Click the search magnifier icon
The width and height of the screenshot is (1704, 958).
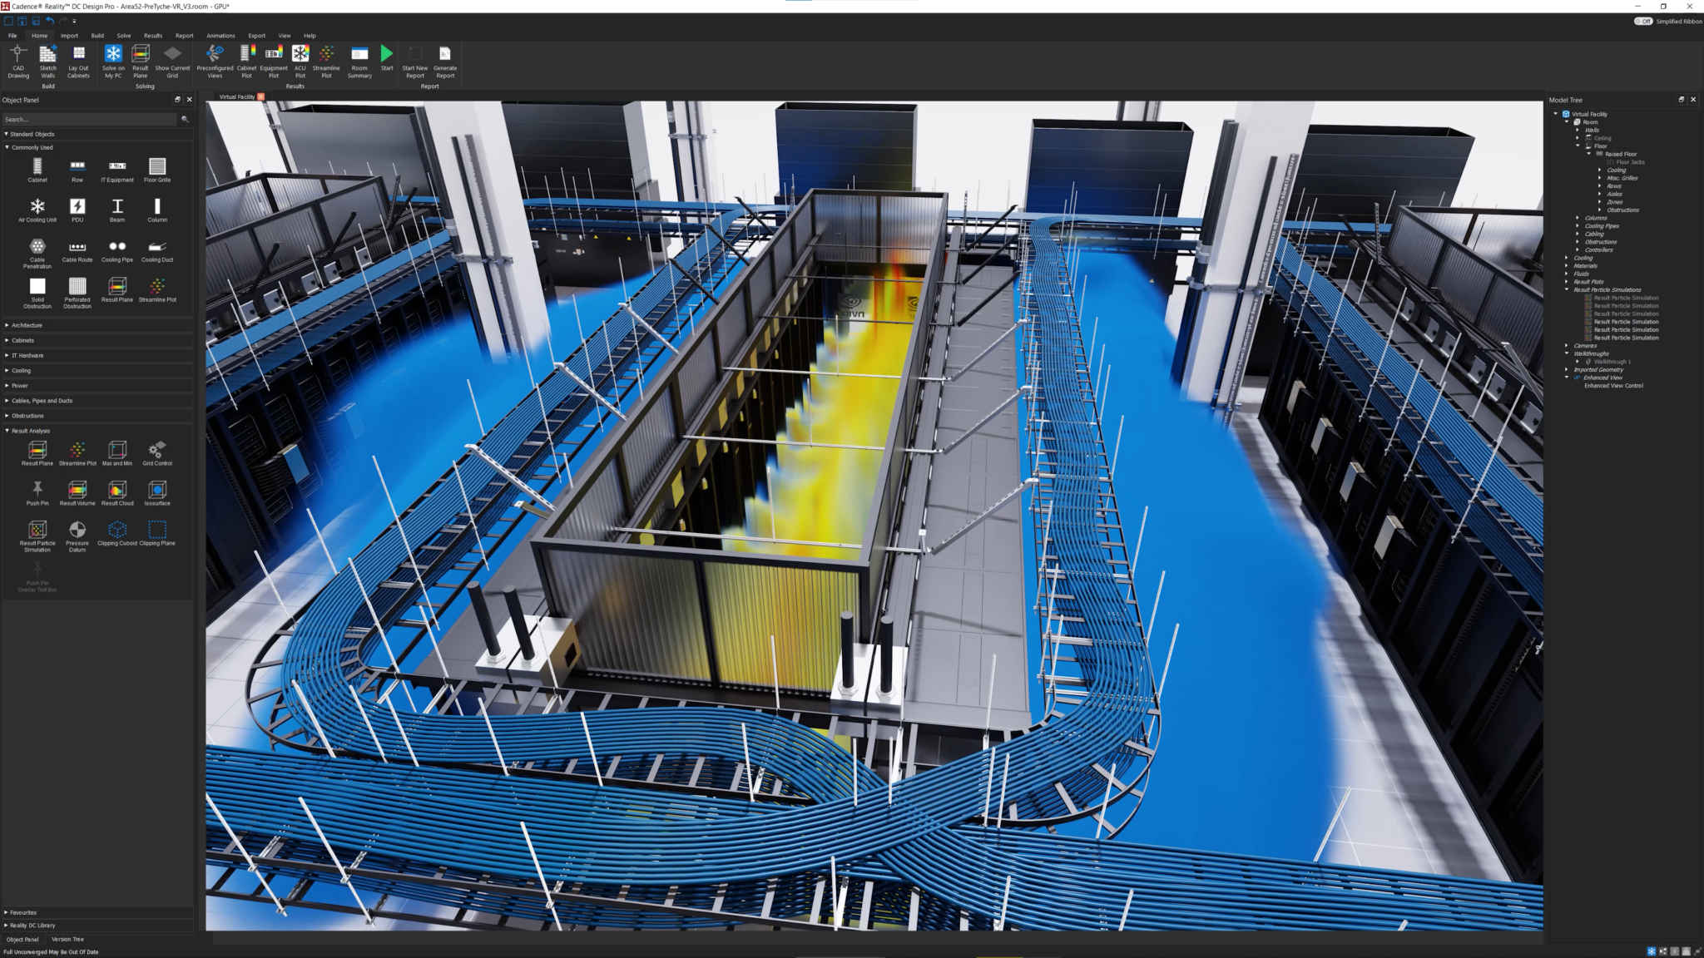tap(185, 119)
